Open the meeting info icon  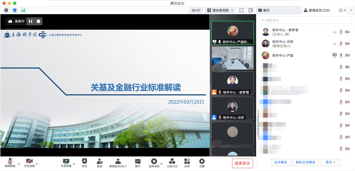pos(6,10)
